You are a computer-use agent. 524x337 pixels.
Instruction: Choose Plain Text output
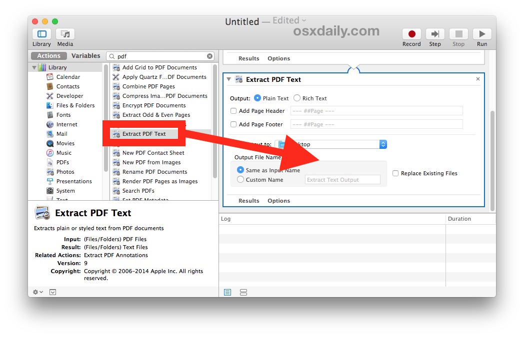click(257, 98)
